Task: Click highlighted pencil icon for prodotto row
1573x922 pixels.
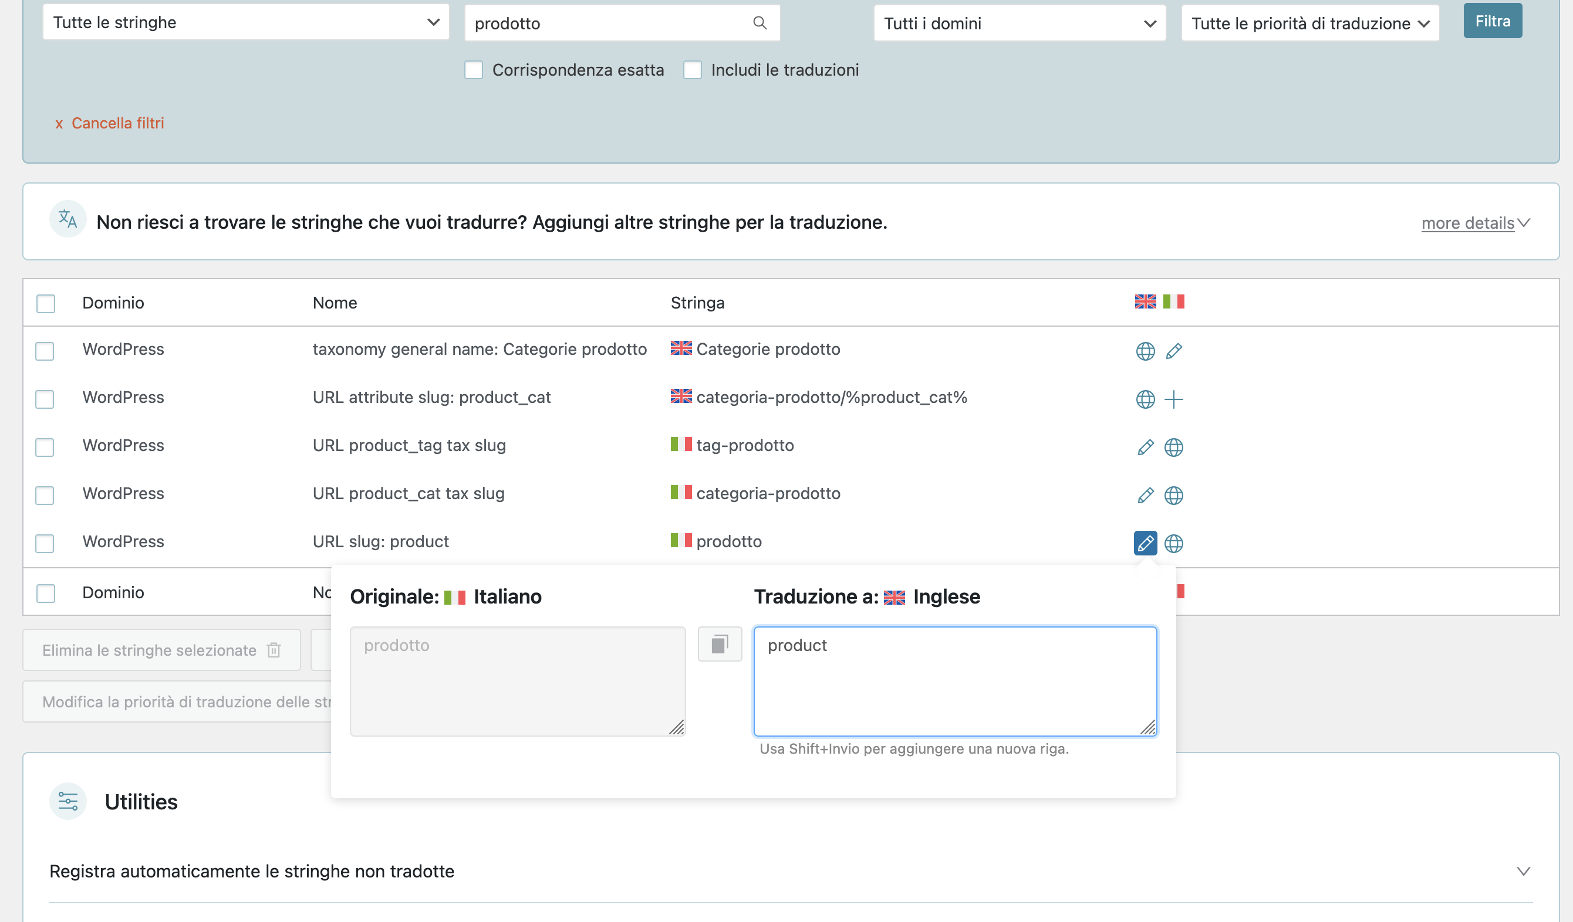Action: [x=1145, y=543]
